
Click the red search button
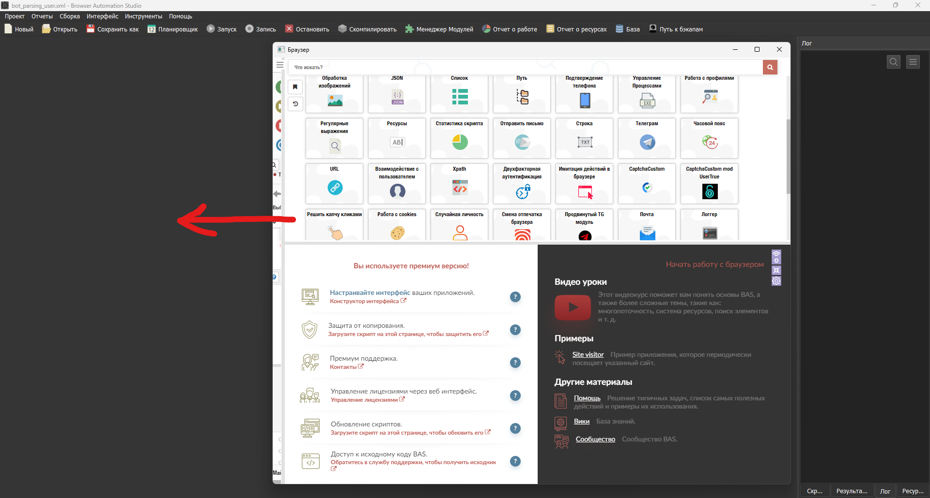(770, 67)
